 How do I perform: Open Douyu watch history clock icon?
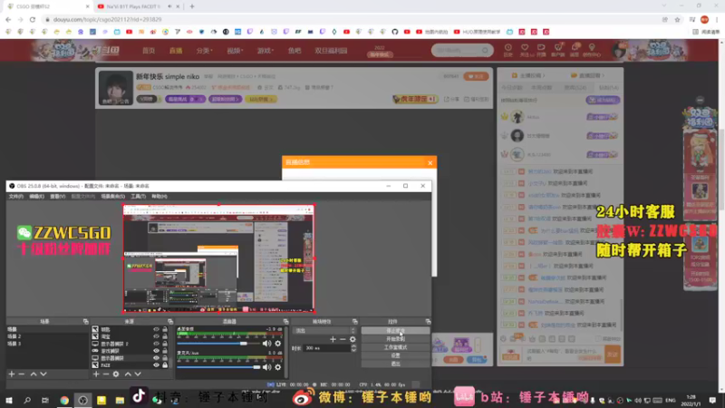pyautogui.click(x=507, y=50)
